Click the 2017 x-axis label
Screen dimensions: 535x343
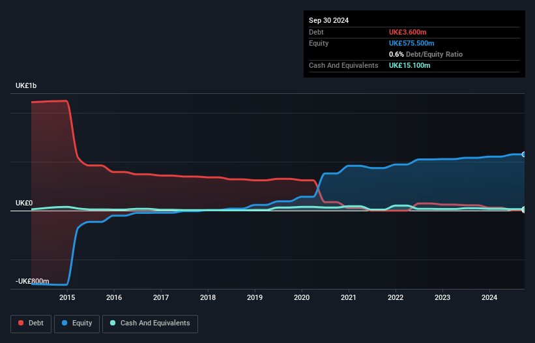click(x=161, y=297)
